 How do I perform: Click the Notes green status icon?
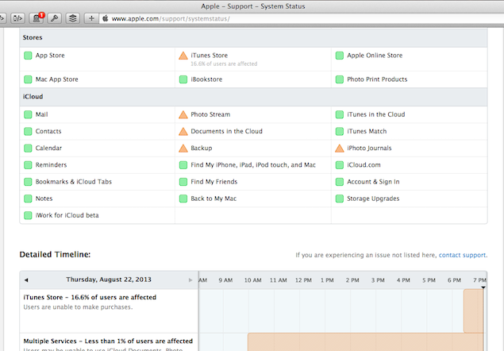28,199
